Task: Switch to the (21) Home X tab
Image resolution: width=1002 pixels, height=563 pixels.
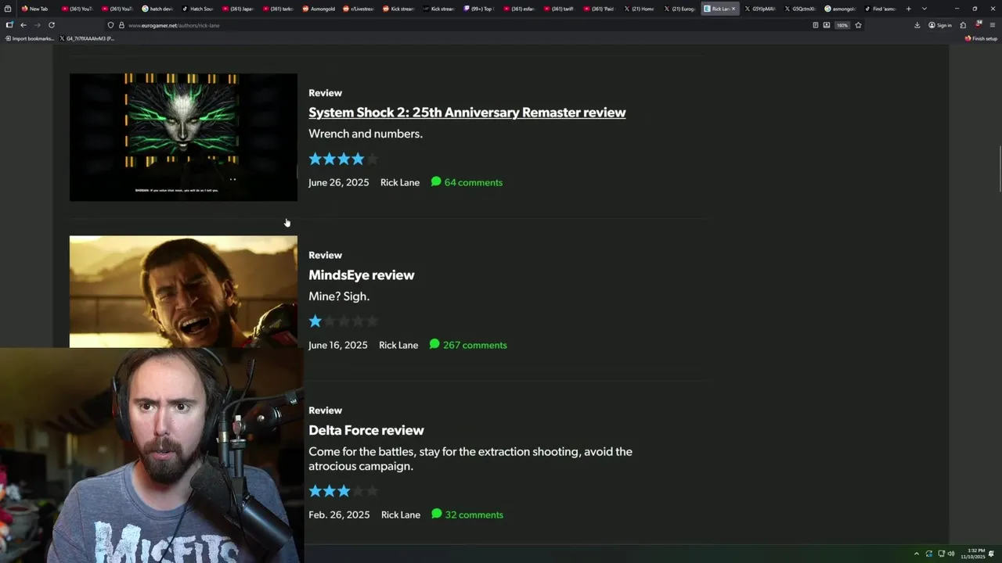Action: 640,9
